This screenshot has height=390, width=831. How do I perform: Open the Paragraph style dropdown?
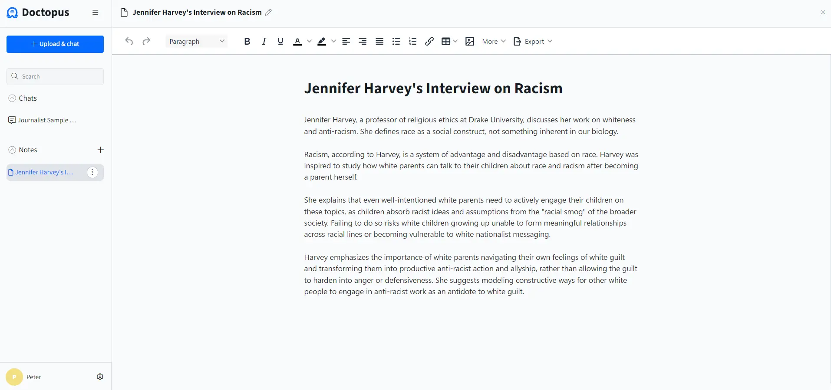(x=197, y=41)
